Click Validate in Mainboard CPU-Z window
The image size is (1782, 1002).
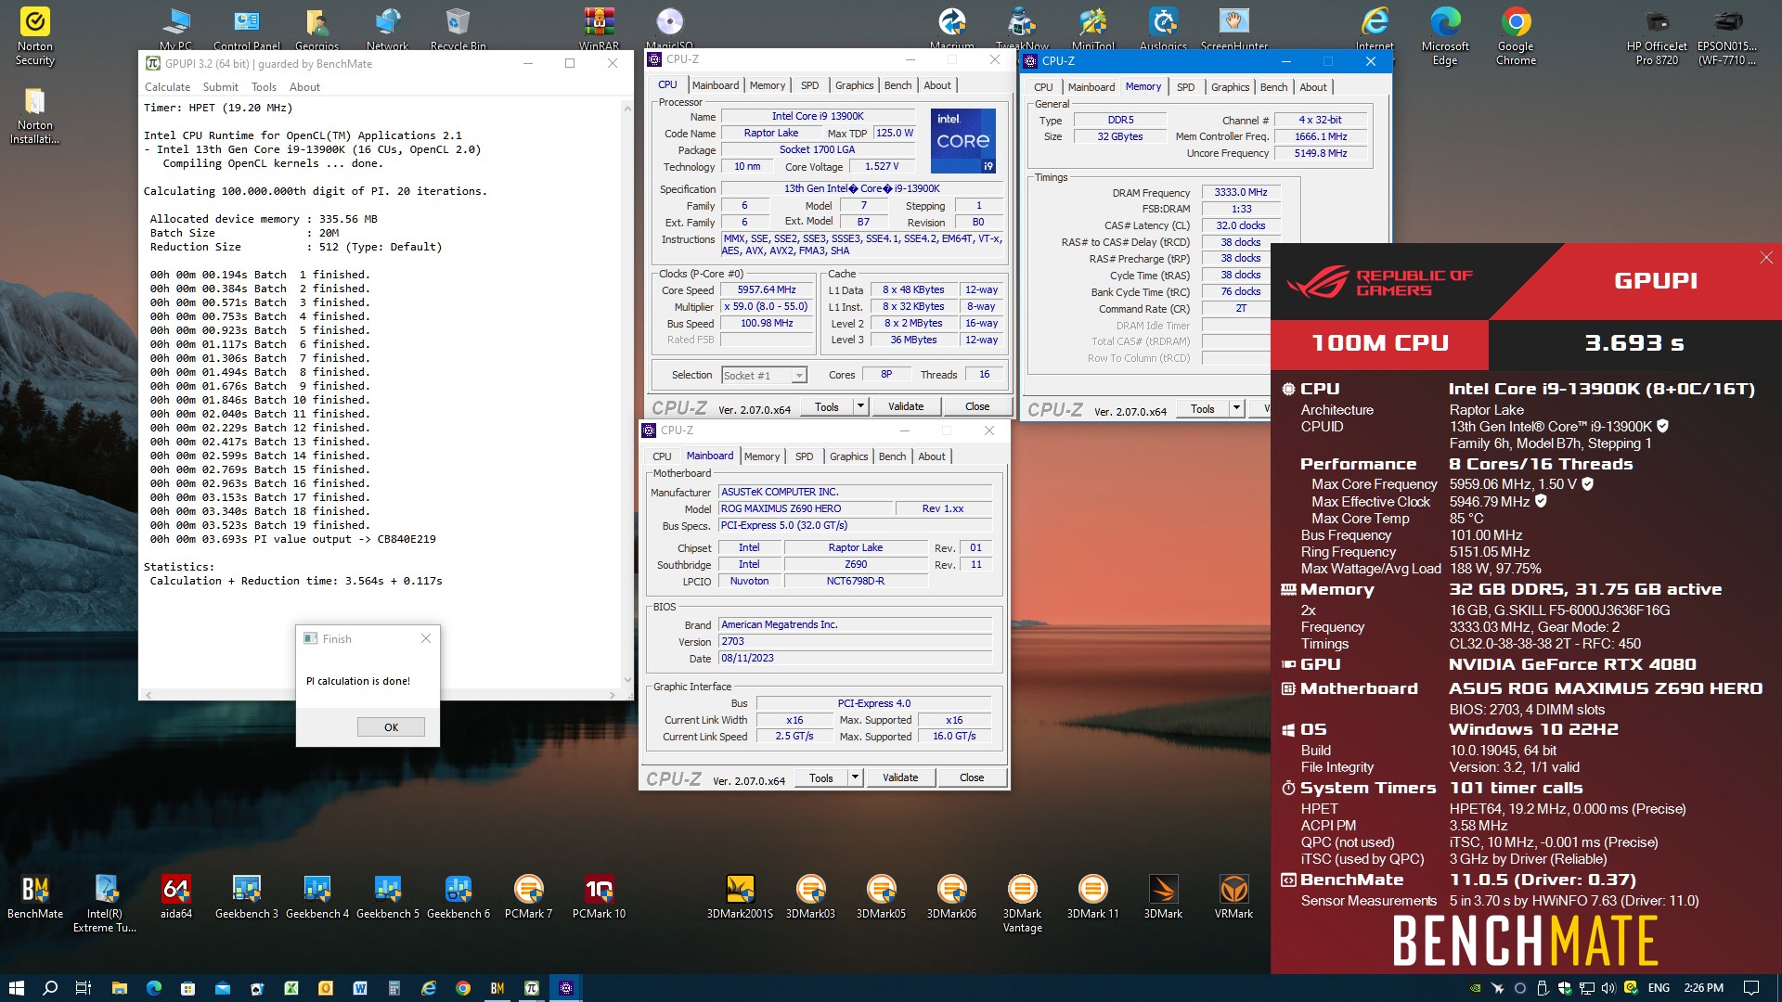900,777
